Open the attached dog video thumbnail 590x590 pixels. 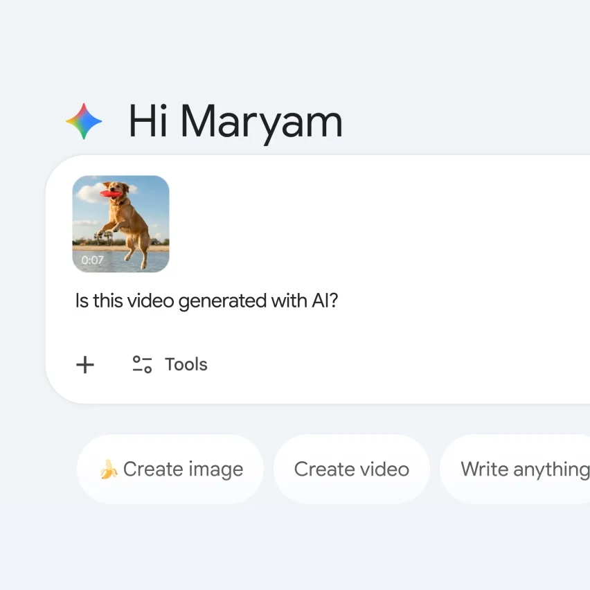[x=120, y=223]
